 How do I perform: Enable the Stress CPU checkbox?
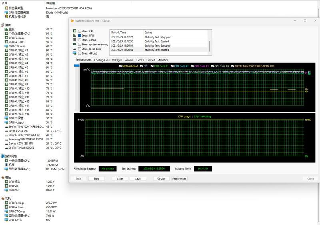tap(80, 31)
